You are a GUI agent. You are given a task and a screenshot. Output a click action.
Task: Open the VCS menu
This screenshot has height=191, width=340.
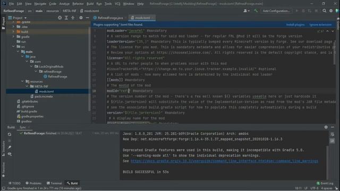pyautogui.click(x=117, y=4)
